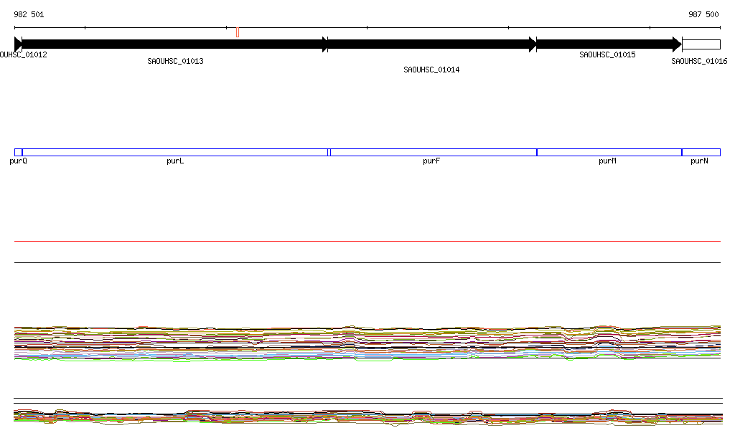
Task: Click the red horizontal threshold line
Action: [367, 242]
